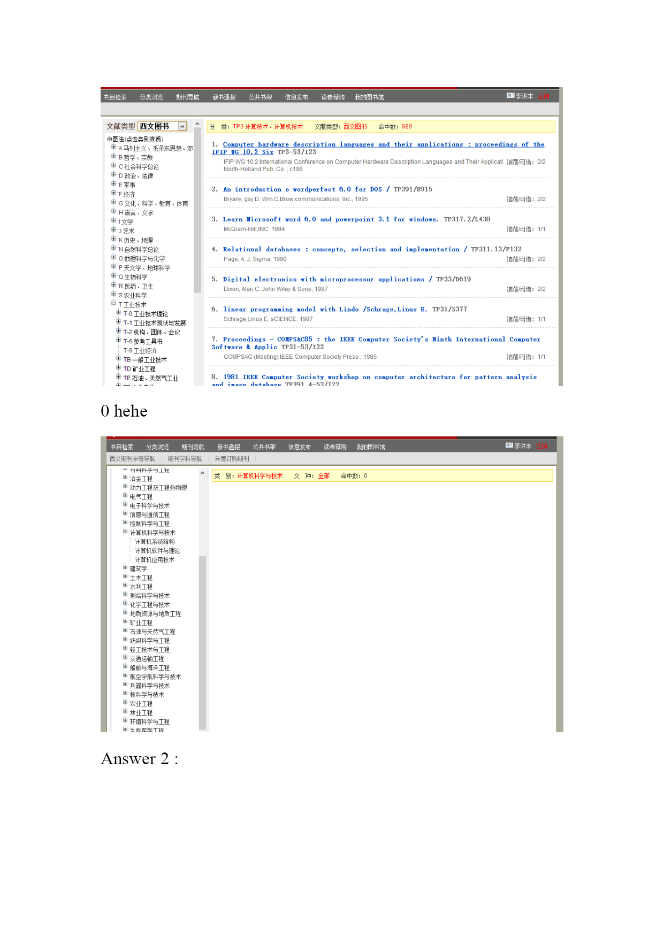This screenshot has height=938, width=664.
Task: Expand the B 哲学、宗教 category node
Action: (x=113, y=156)
